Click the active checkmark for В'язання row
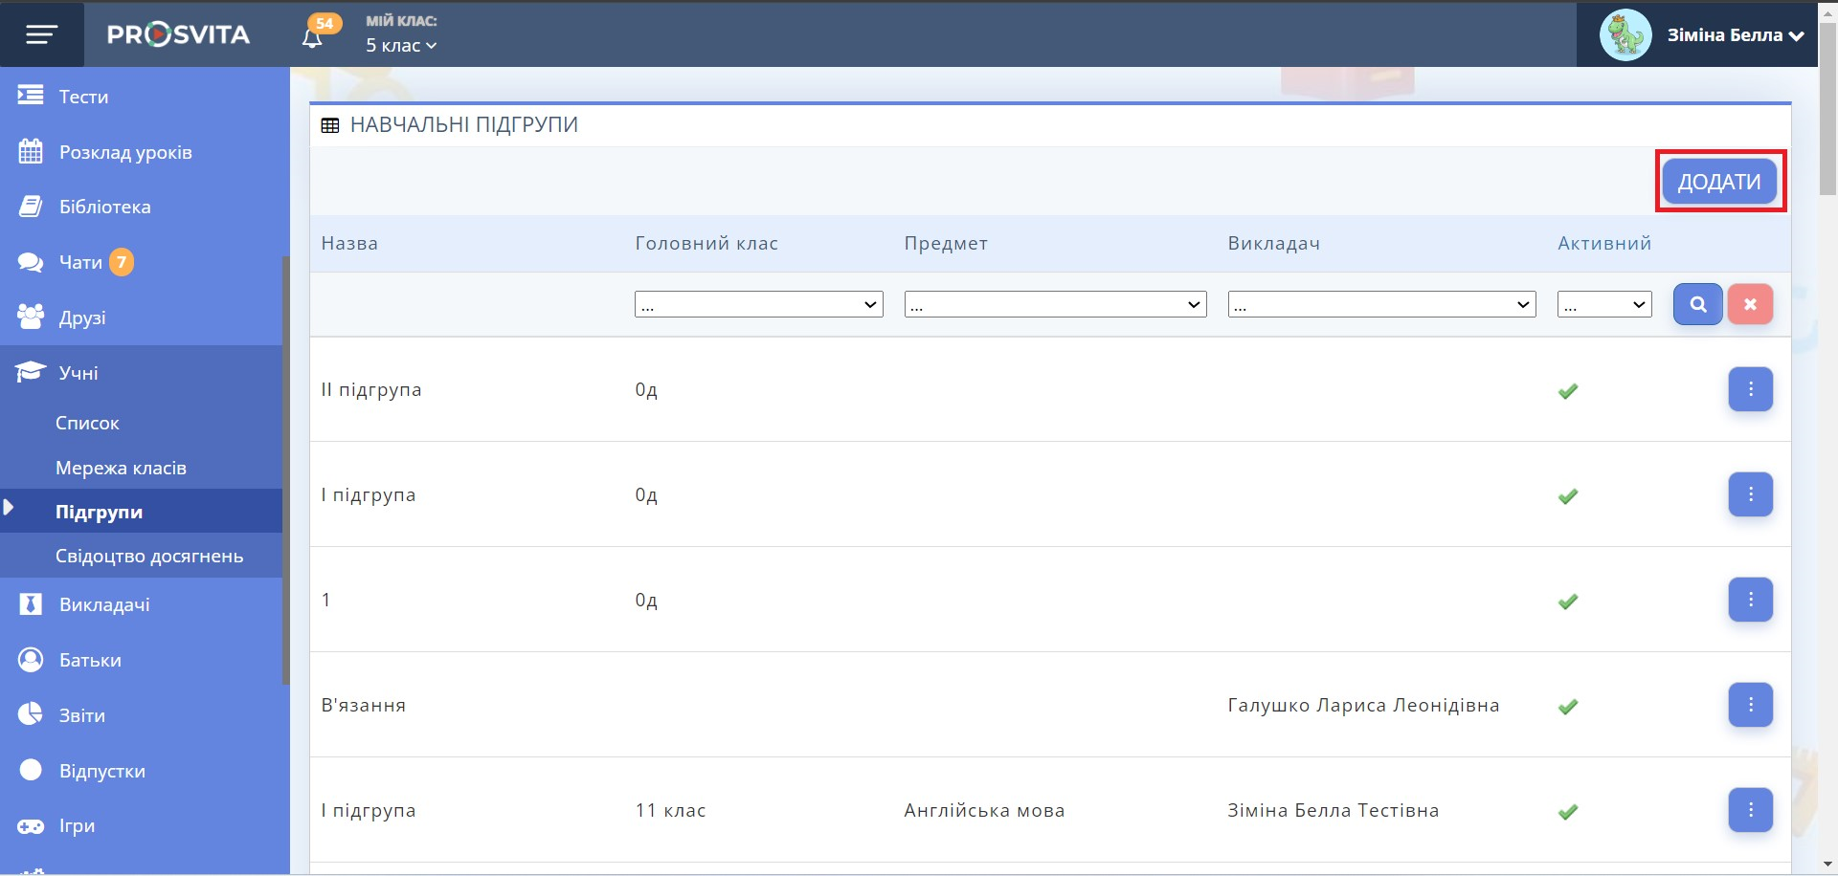This screenshot has height=876, width=1838. click(x=1567, y=707)
